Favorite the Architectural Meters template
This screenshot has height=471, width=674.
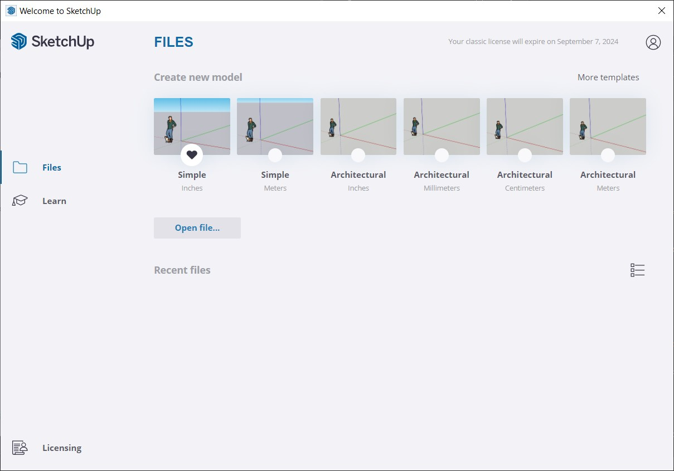click(607, 155)
